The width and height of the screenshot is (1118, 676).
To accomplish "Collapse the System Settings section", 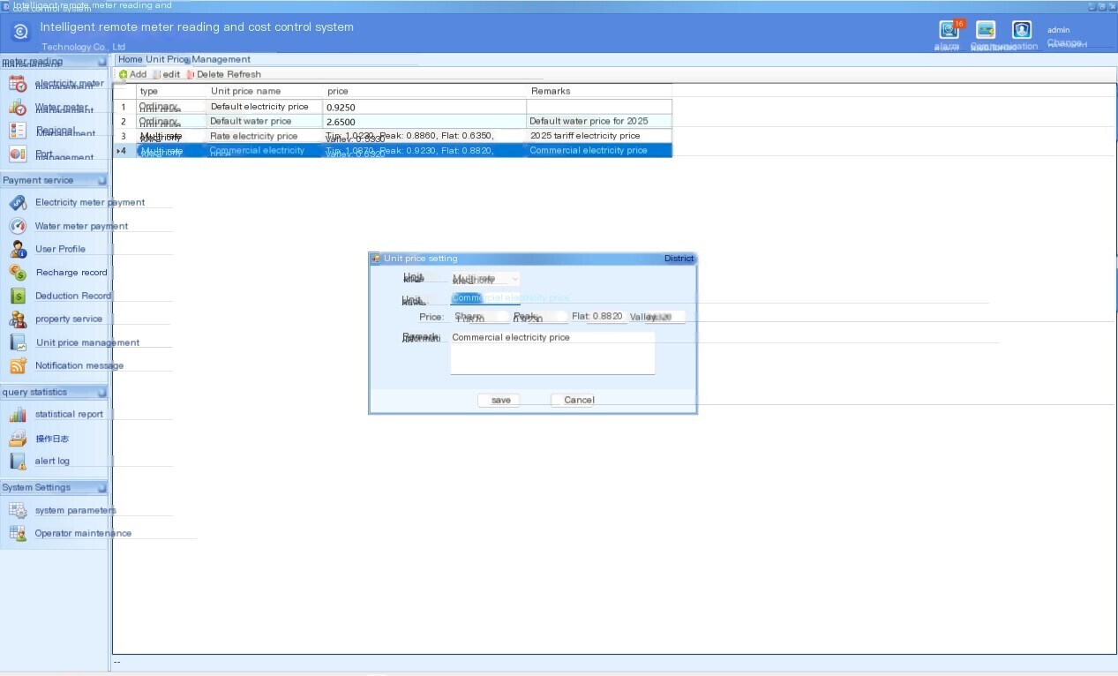I will pyautogui.click(x=102, y=487).
